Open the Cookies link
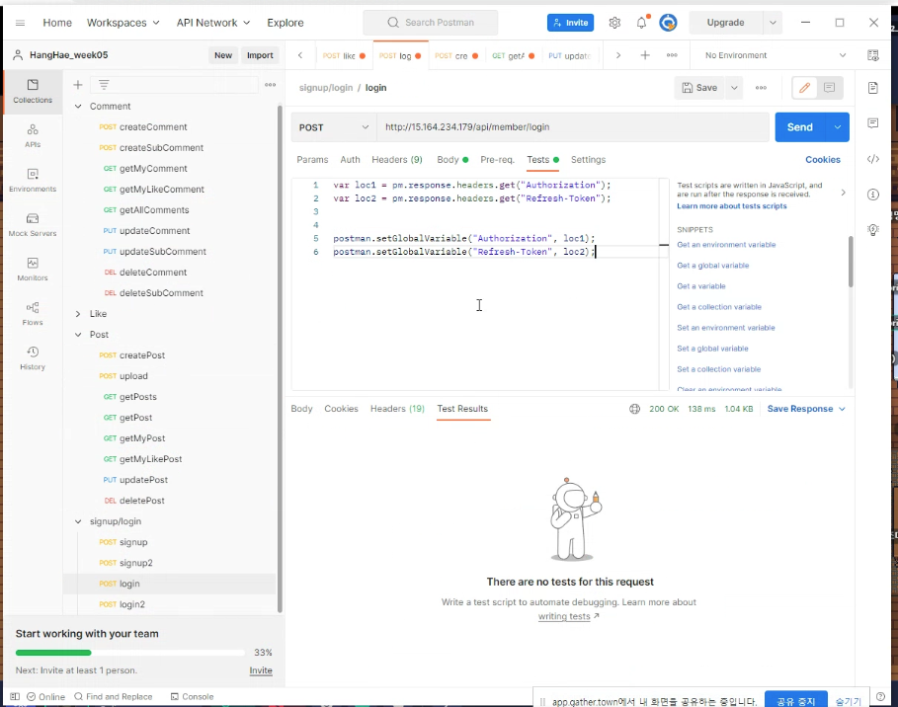 pos(822,160)
